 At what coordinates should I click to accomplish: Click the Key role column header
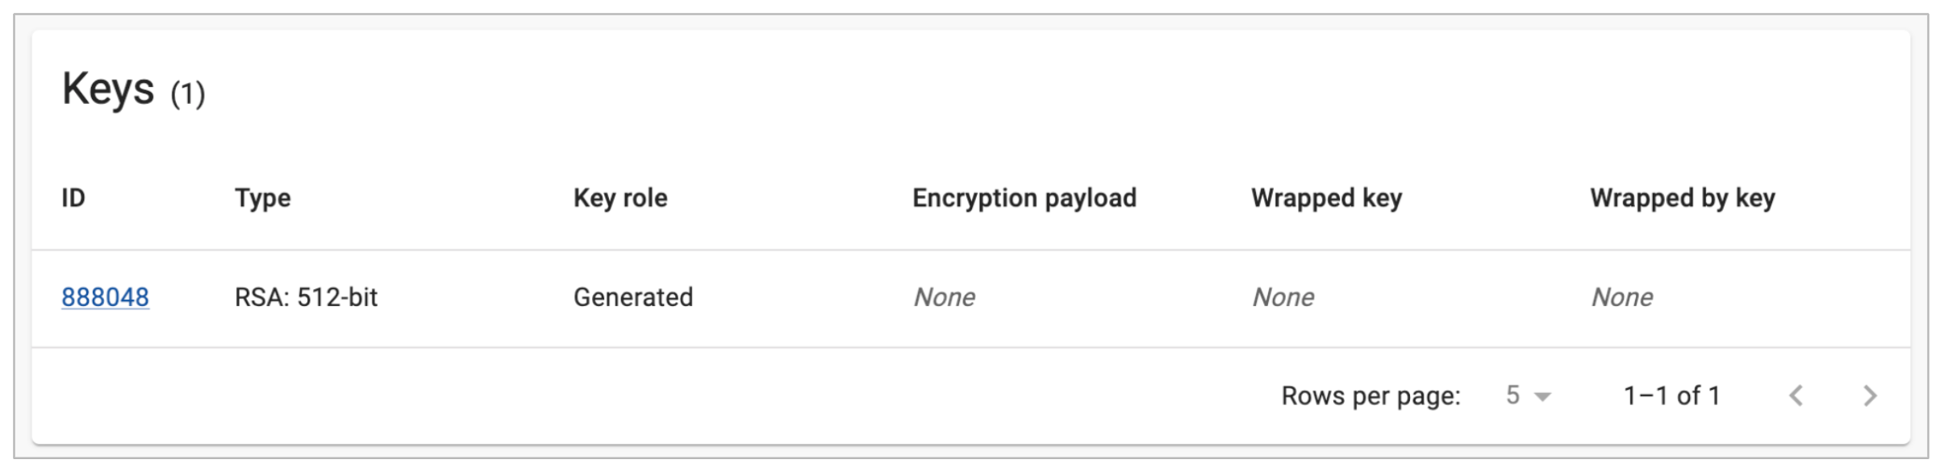(x=619, y=198)
